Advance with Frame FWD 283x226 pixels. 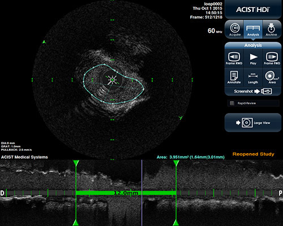click(272, 58)
